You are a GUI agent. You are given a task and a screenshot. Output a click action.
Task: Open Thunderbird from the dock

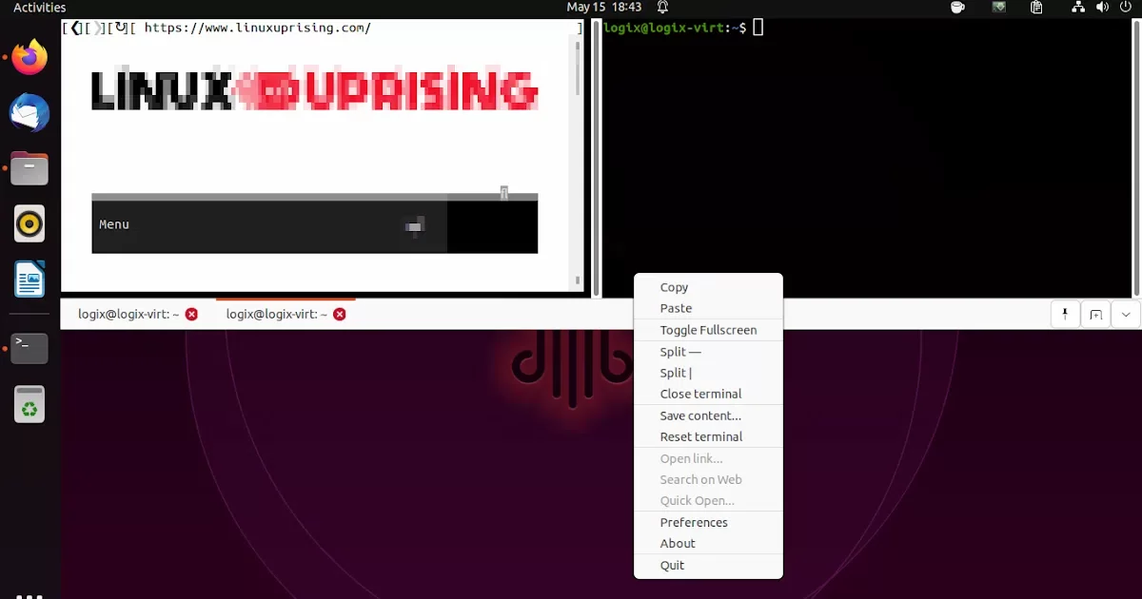point(28,113)
